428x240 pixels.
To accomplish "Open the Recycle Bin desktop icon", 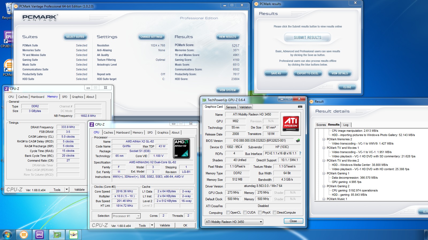I will [7, 11].
